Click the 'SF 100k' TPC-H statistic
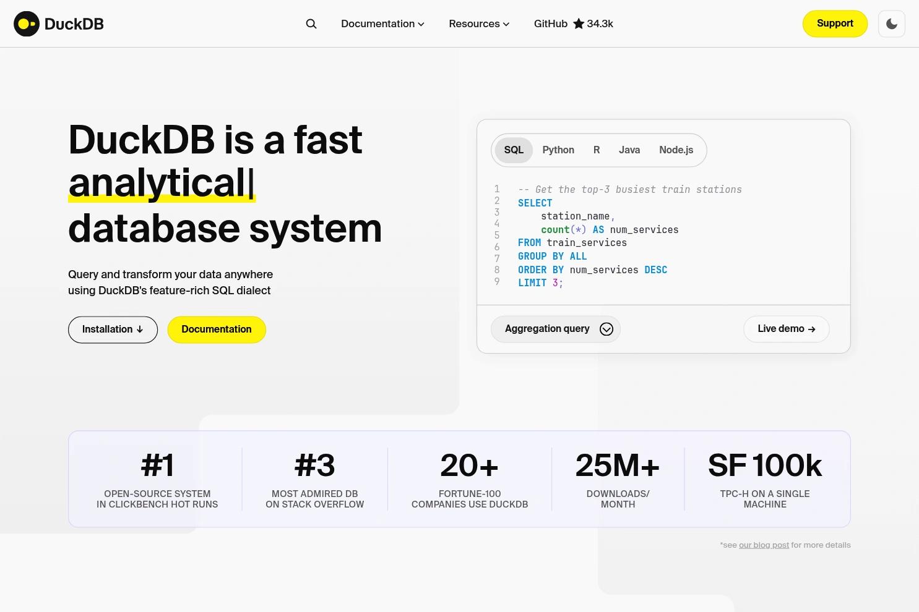The height and width of the screenshot is (612, 919). click(x=765, y=480)
